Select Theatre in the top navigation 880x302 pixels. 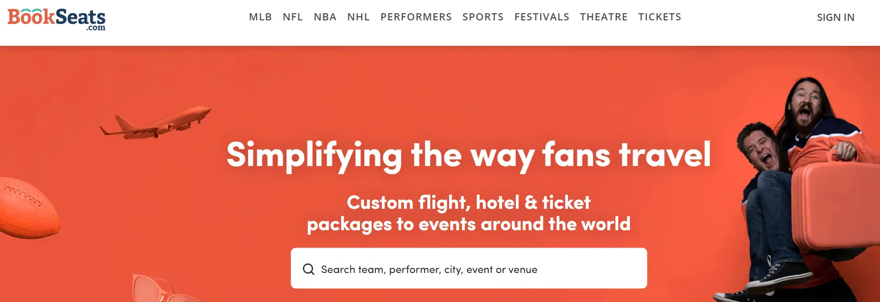tap(603, 17)
